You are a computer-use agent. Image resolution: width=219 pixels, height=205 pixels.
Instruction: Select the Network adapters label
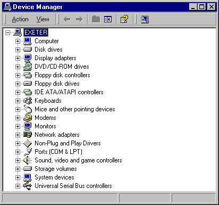[x=57, y=135]
